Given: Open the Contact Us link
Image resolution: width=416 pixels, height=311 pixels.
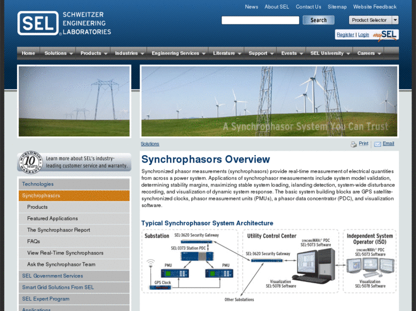Looking at the screenshot, I should click(x=308, y=7).
